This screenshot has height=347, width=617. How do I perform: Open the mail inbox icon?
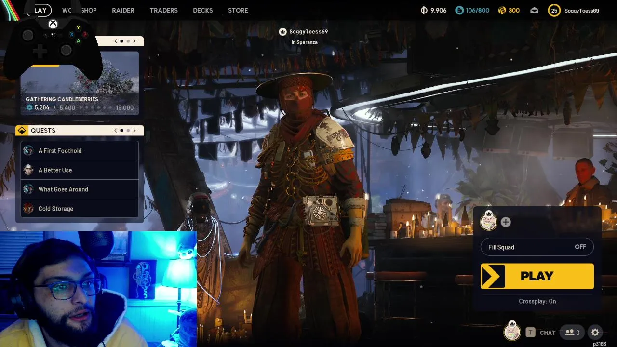point(534,10)
